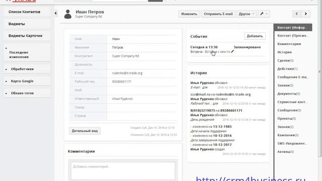Open the Действия(1) tab
Viewport: 322px width, 181px height.
point(287,69)
